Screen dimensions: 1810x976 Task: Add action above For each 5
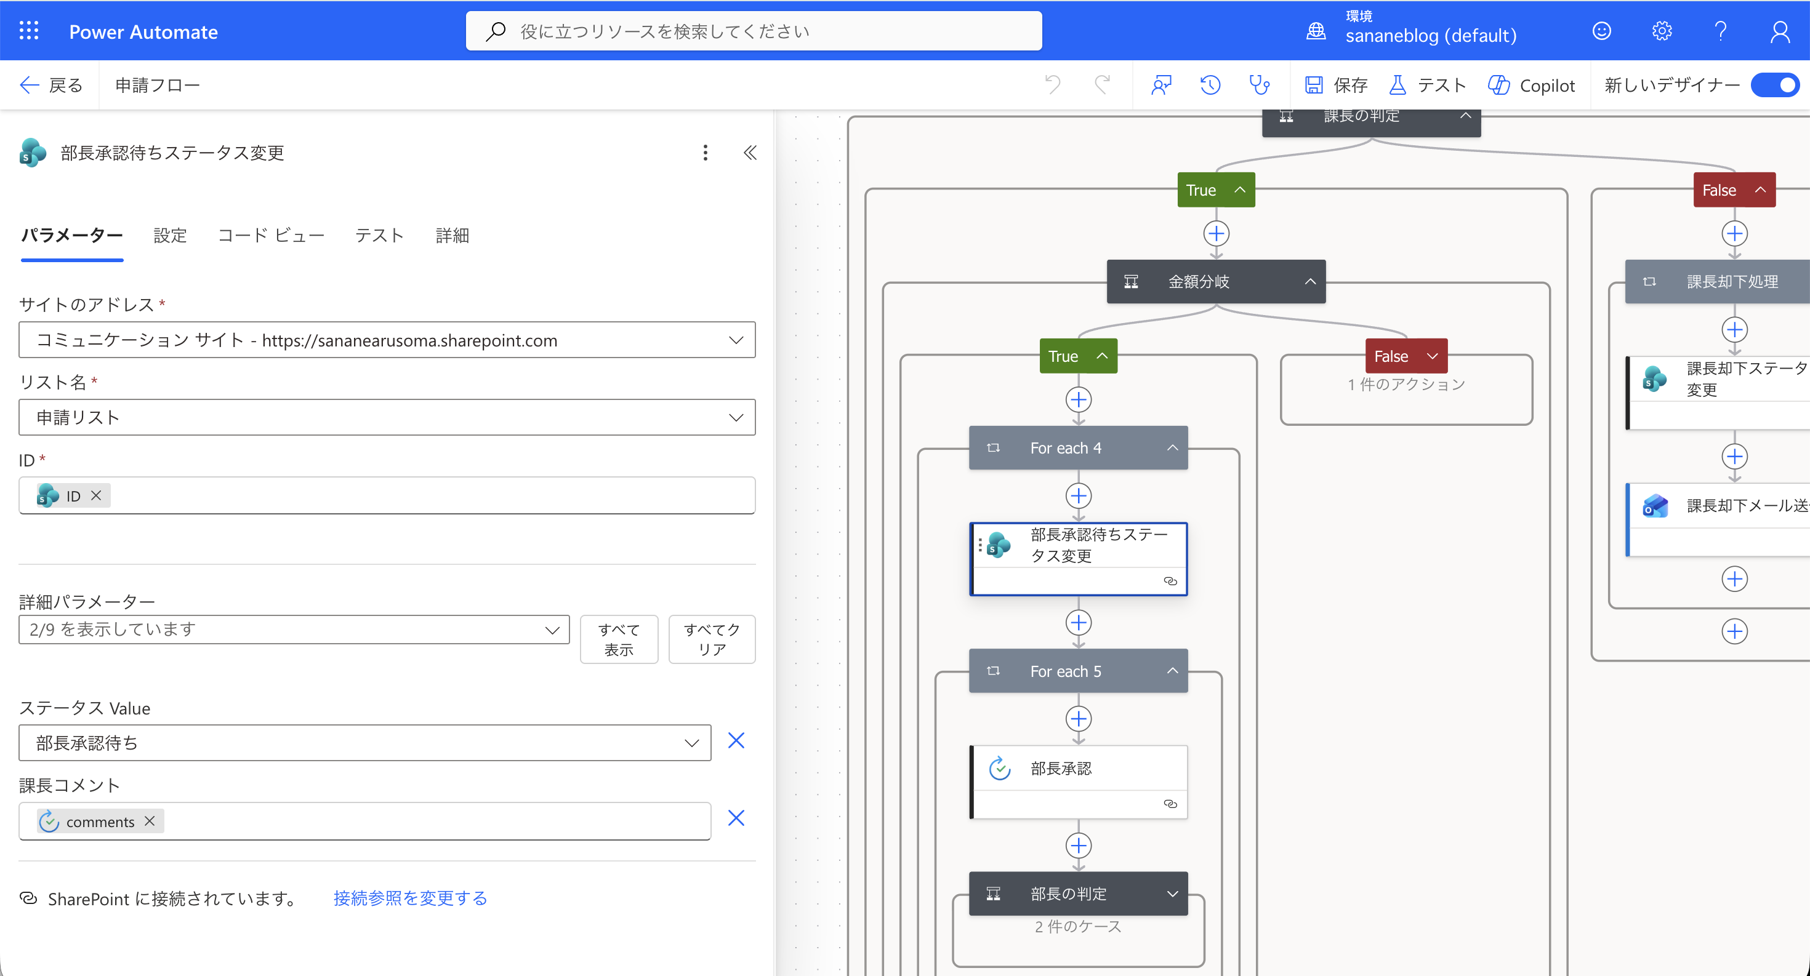click(1079, 623)
